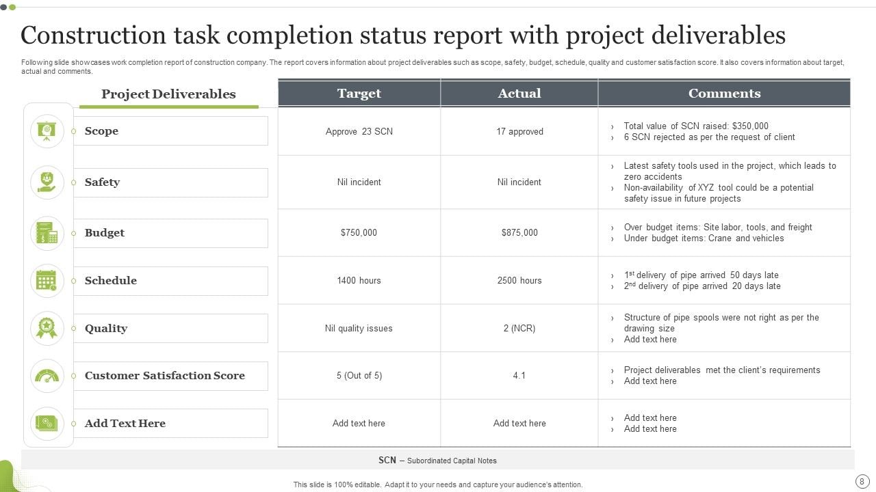Select the Safety deliverable label box
Screen dimensions: 876x492
coord(170,182)
